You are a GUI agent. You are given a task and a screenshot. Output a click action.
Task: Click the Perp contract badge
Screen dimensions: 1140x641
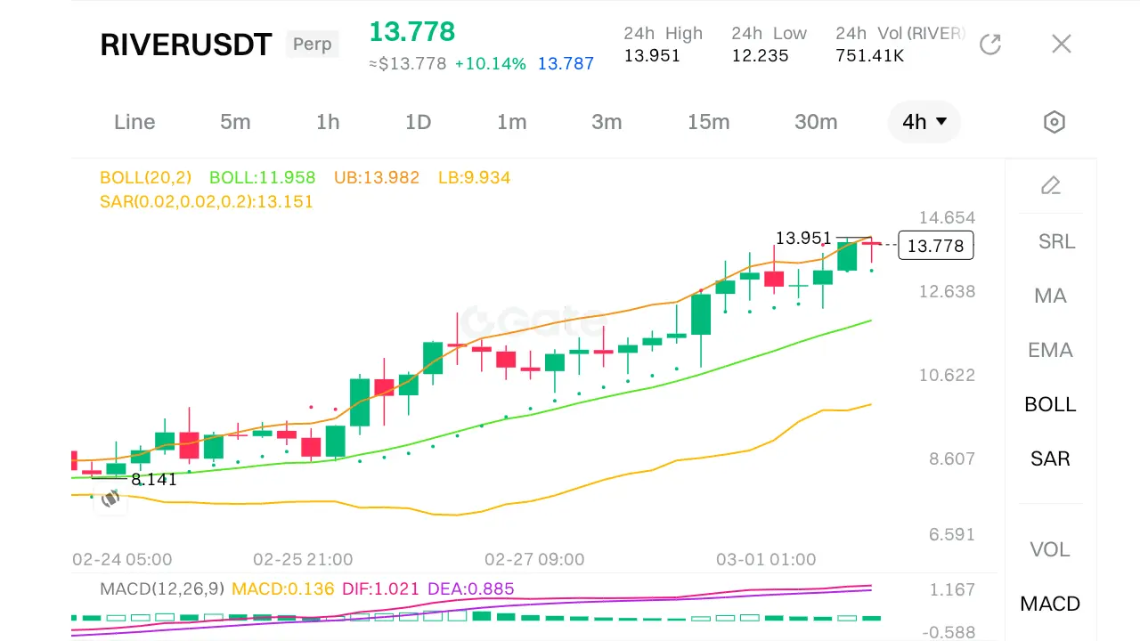pos(313,44)
